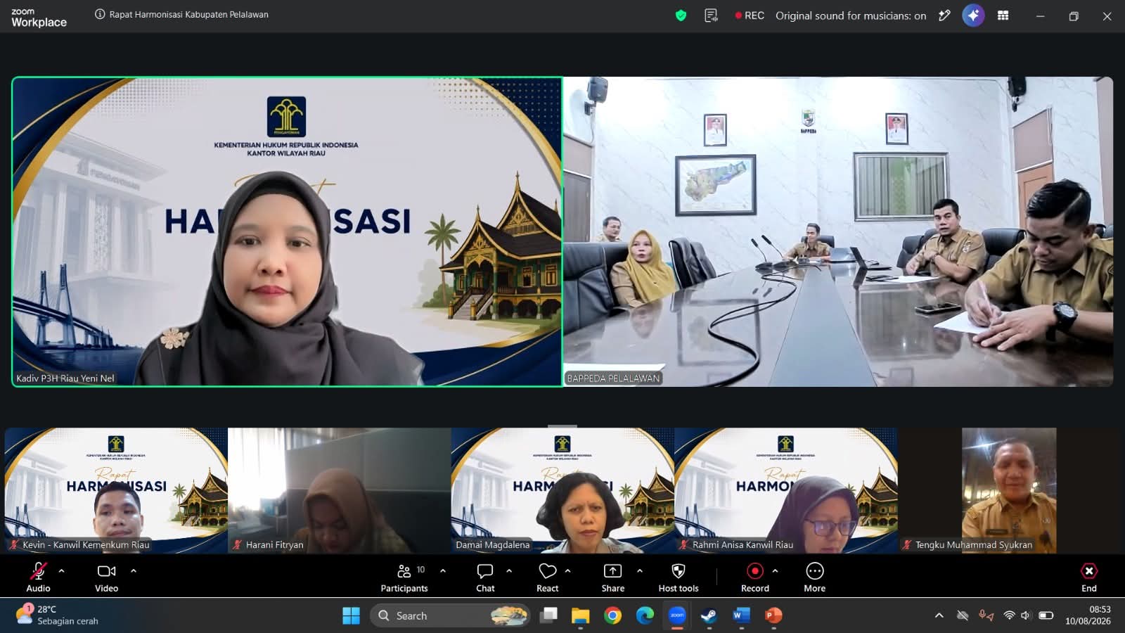Change view layout grid icon
The width and height of the screenshot is (1125, 633).
(x=1003, y=15)
